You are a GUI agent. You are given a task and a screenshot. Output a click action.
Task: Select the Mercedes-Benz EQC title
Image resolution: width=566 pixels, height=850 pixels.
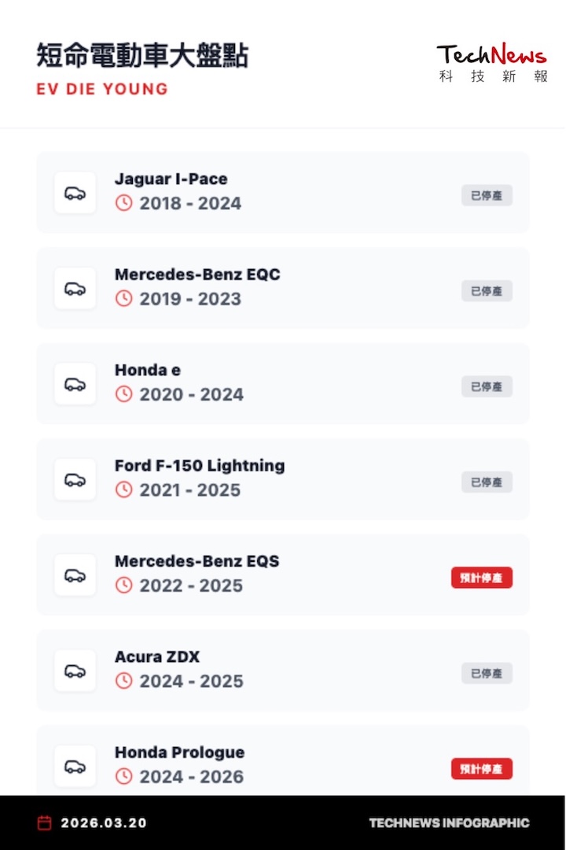197,275
